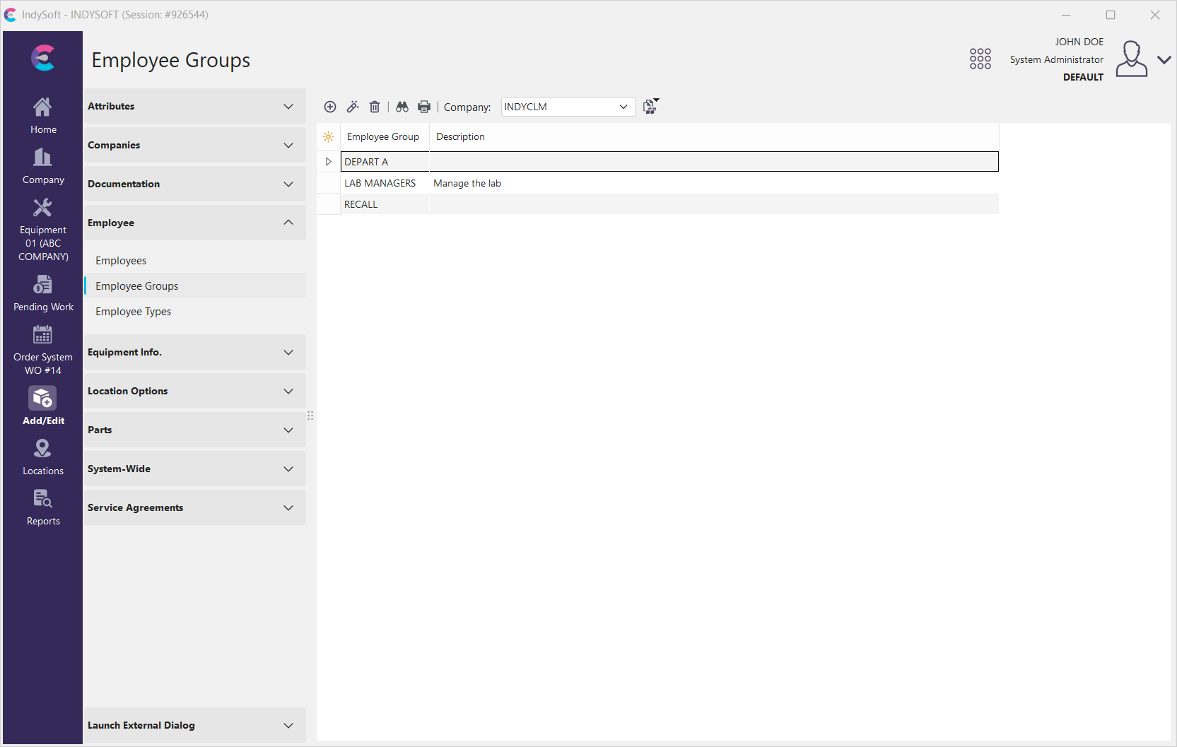1177x747 pixels.
Task: Expand the DEPART A row arrow
Action: 329,162
